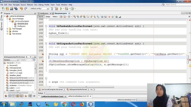Click the New File toolbar icon

[x=3, y=9]
